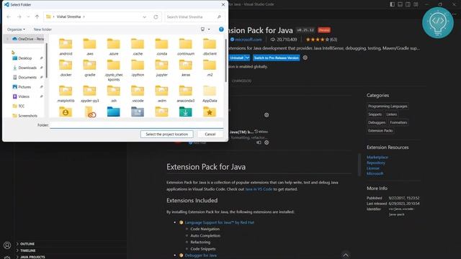Open the .conda folder

[161, 47]
